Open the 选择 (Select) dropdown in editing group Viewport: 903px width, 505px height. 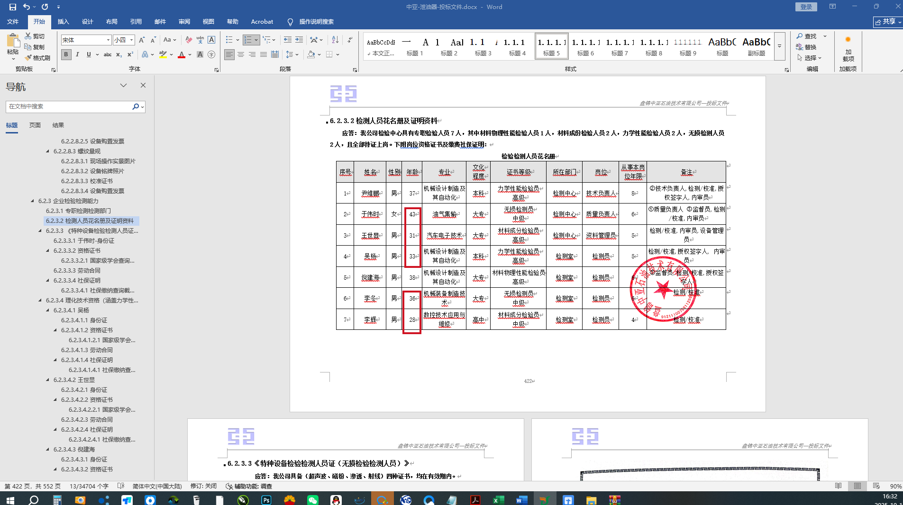[x=810, y=58]
